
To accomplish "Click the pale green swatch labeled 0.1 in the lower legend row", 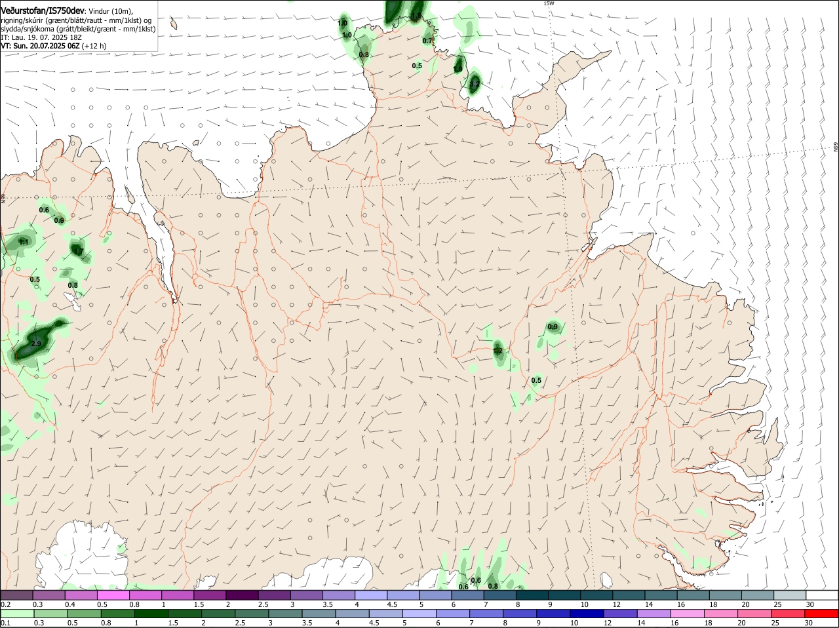I will pos(17,614).
